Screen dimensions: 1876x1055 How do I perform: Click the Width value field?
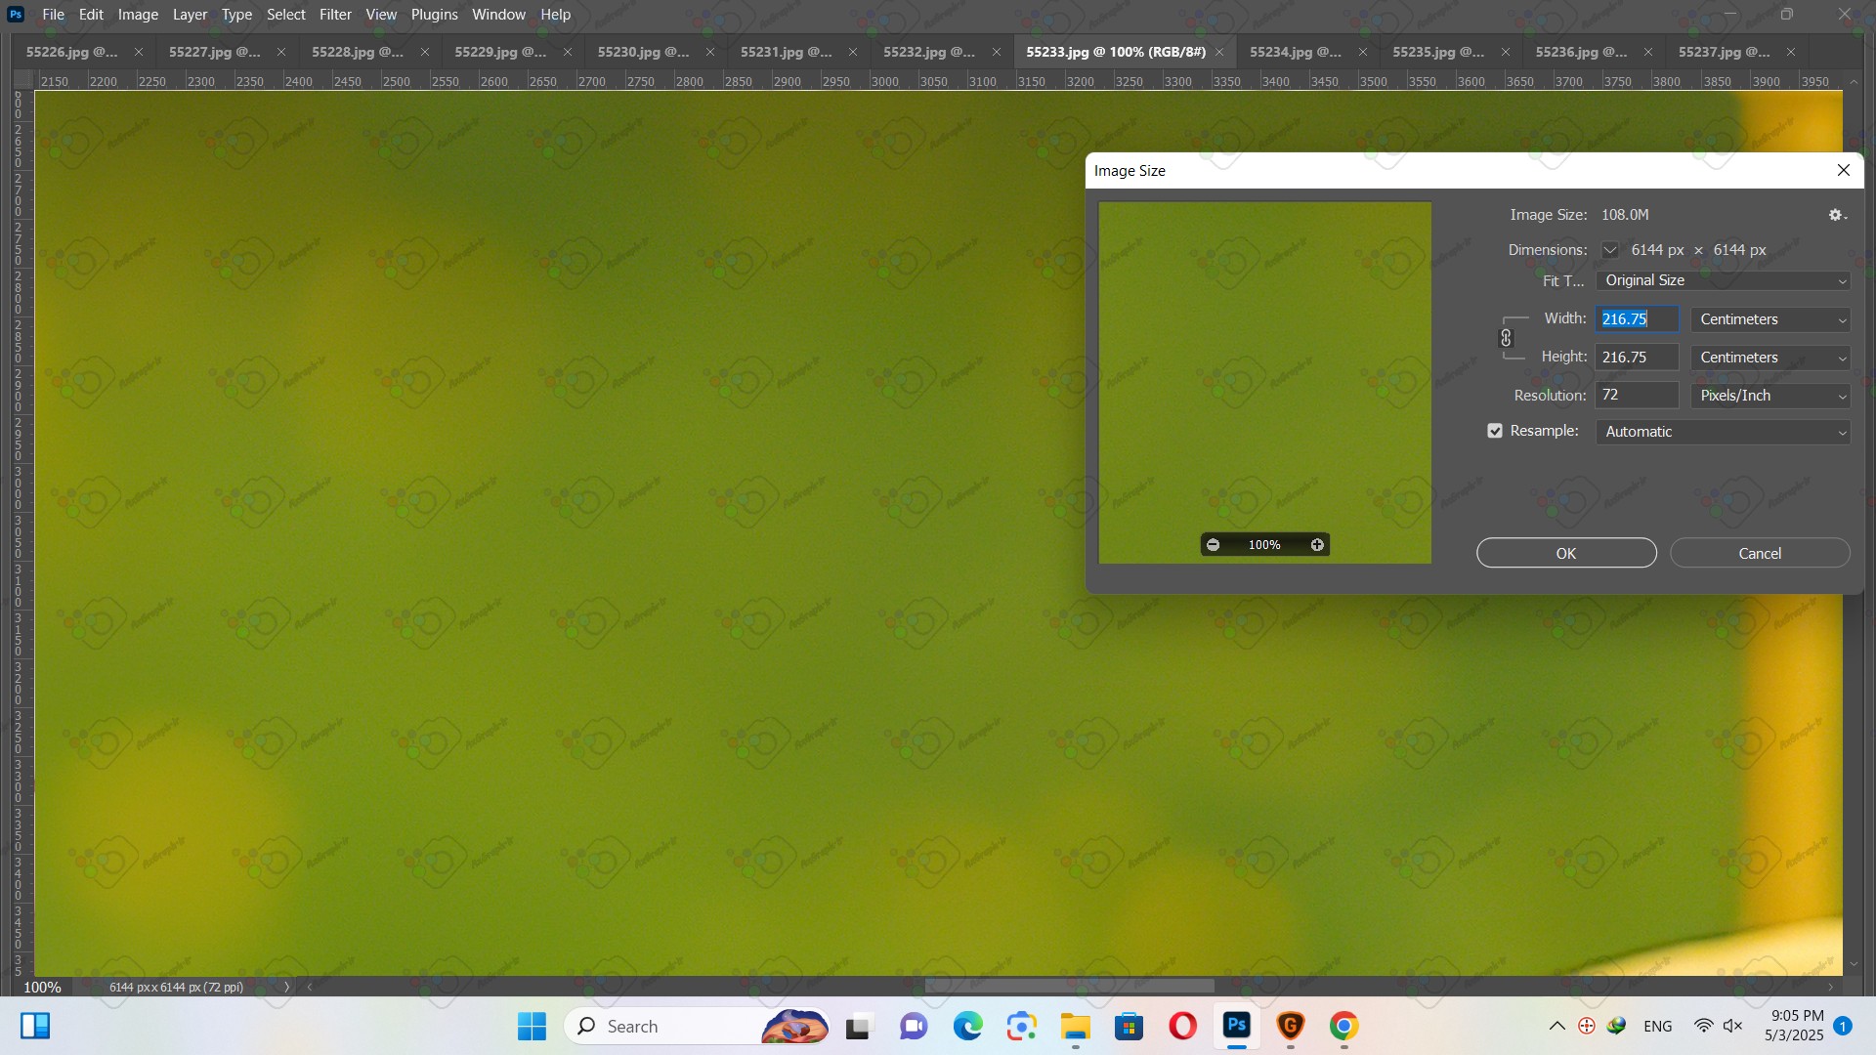1637,319
